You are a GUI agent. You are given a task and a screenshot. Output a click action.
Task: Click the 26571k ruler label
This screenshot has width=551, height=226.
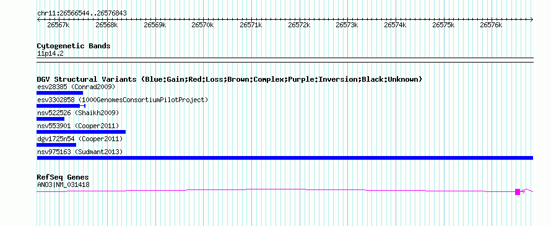coord(251,25)
